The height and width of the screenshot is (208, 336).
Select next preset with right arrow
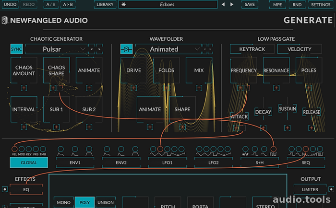233,4
